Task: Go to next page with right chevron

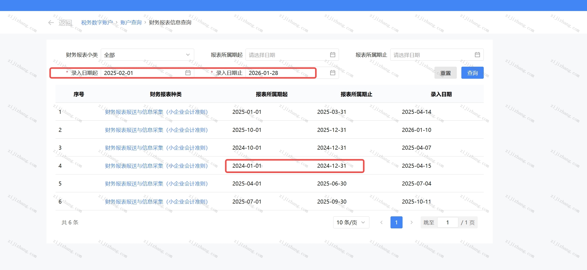Action: tap(411, 222)
